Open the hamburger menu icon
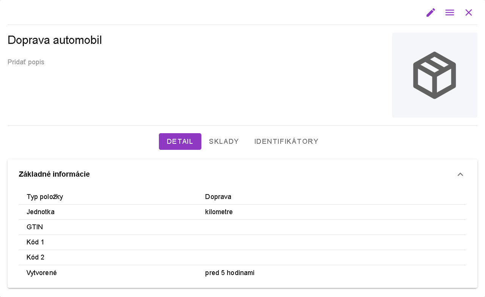 pyautogui.click(x=450, y=12)
